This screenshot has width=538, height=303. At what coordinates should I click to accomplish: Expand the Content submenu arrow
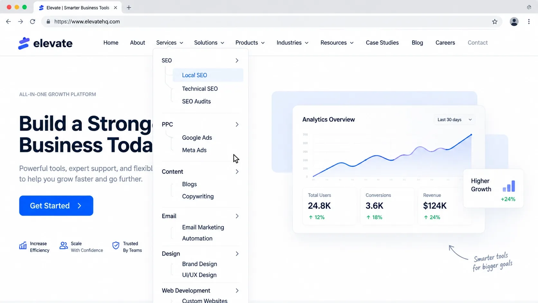tap(237, 172)
